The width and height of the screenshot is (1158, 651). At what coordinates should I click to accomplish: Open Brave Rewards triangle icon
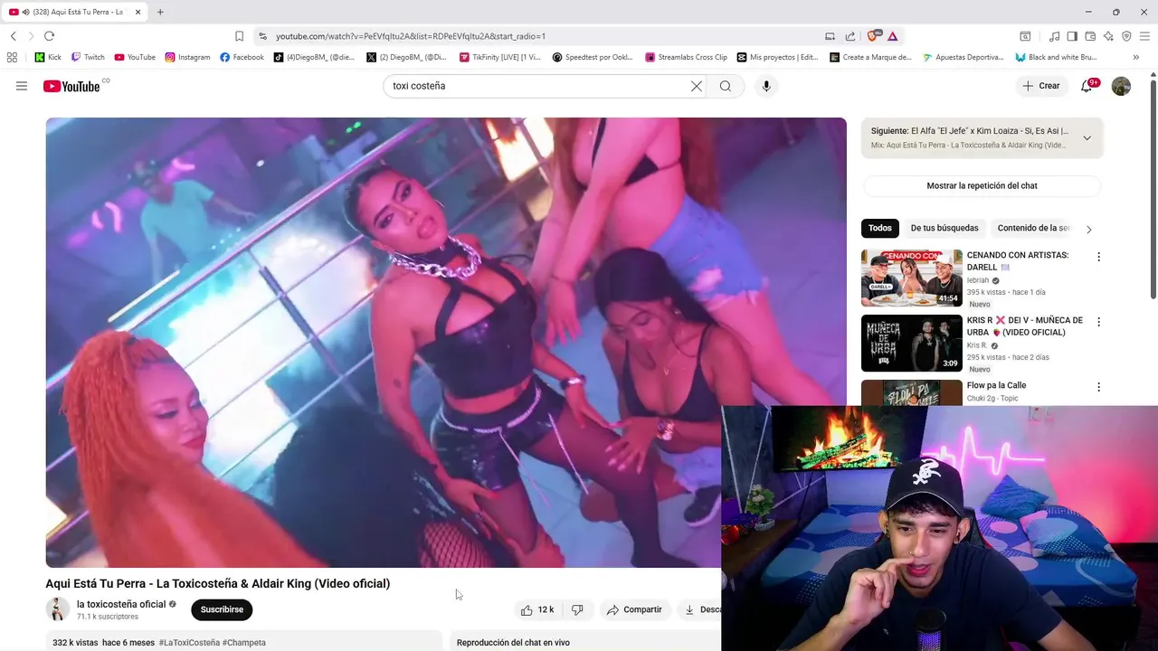pyautogui.click(x=893, y=36)
